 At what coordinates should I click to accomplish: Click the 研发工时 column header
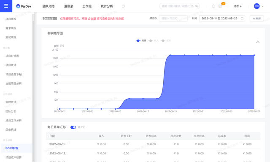pos(126,136)
